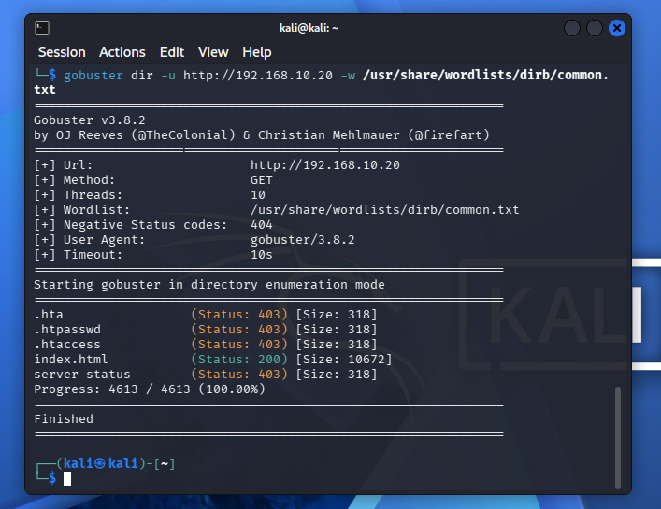
Task: Close the terminal with the blue X button
Action: click(617, 28)
